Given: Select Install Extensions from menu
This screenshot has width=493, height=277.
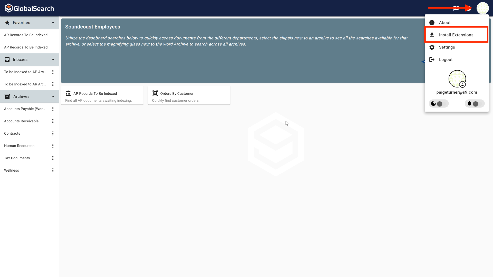Looking at the screenshot, I should [x=456, y=35].
